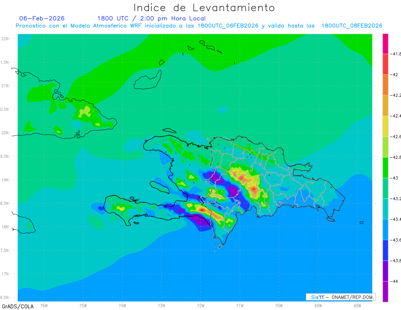Click the violet swatch between -43.8 and -44
The image size is (401, 310).
(385, 271)
